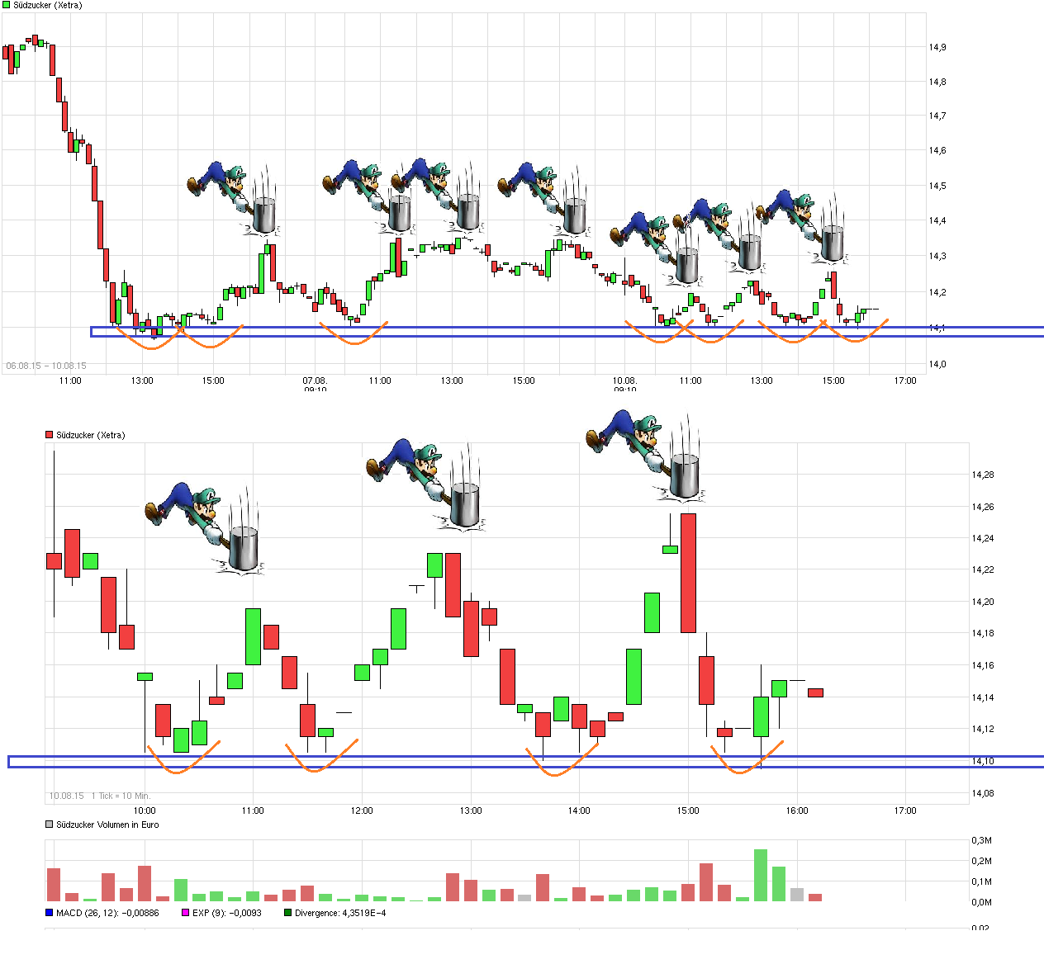Click the '07.08.' date marker on the upper time axis
Screen dimensions: 1044x964
315,380
